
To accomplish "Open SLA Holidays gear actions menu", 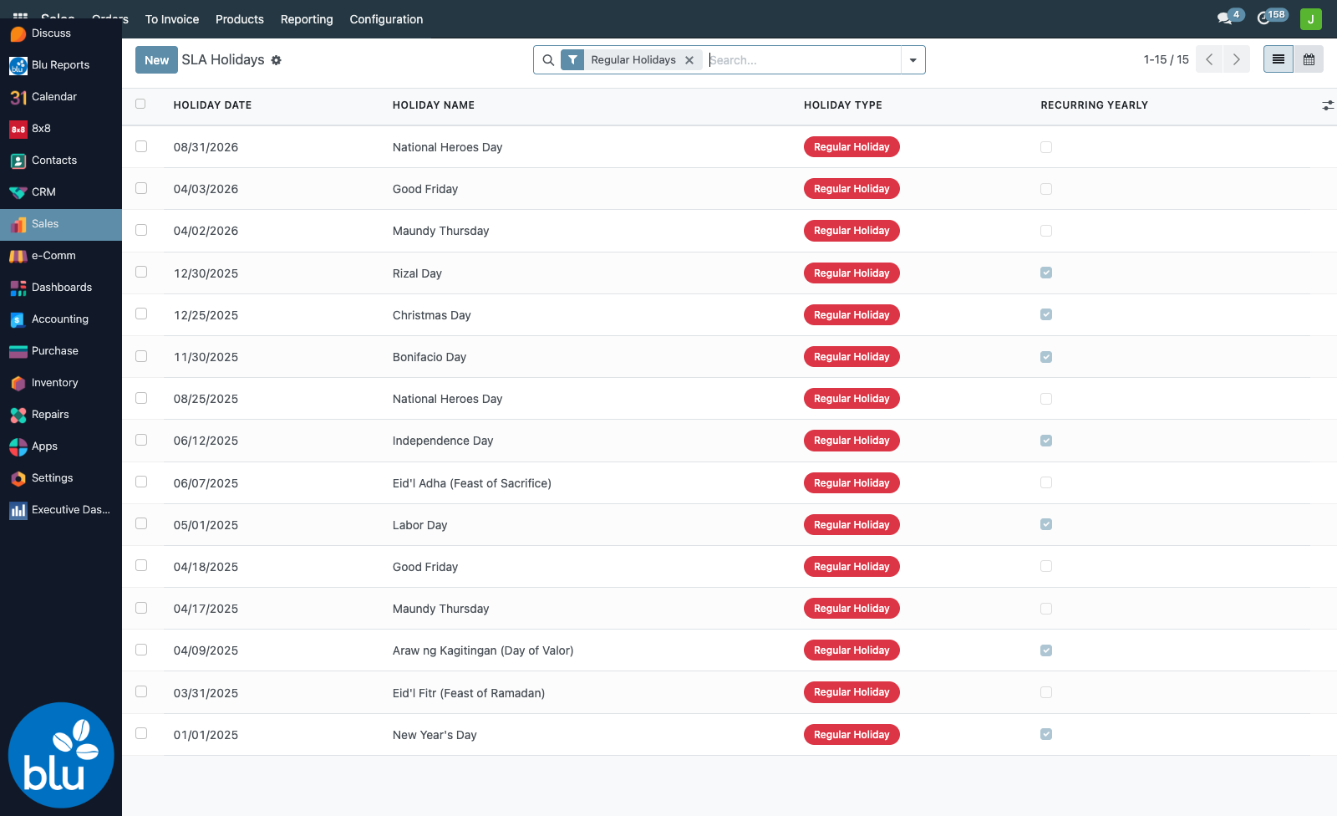I will [277, 60].
